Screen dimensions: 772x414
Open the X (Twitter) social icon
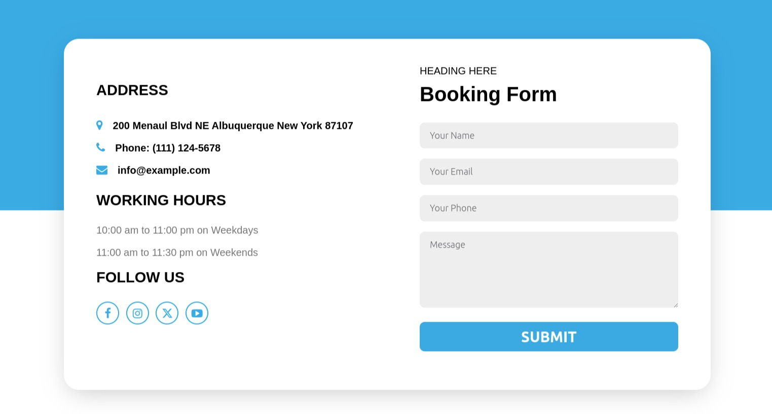coord(167,313)
